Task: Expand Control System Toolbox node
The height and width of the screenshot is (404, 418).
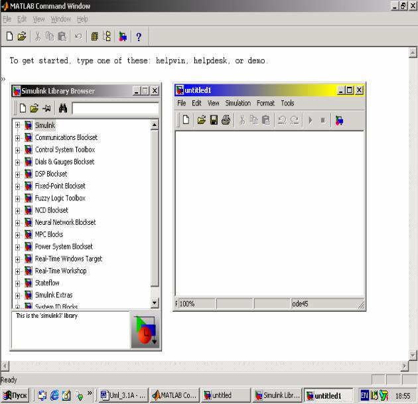Action: (x=18, y=150)
